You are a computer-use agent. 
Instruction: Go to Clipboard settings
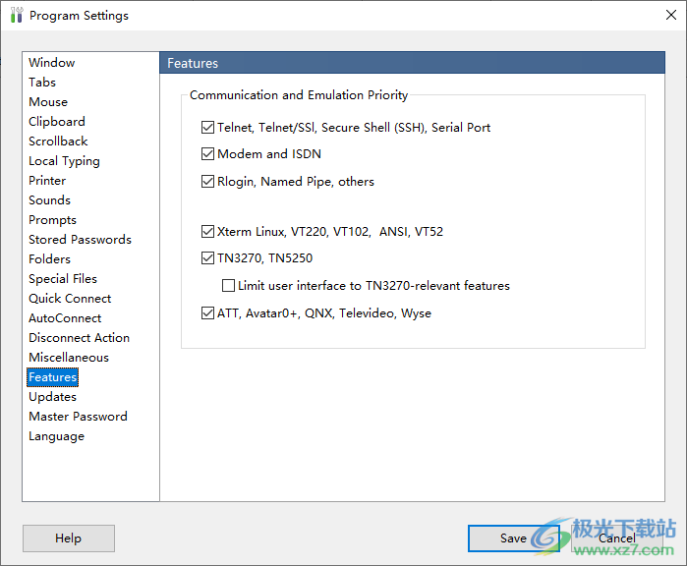coord(56,122)
